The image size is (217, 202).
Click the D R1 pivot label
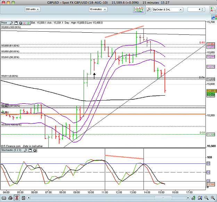pos(202,42)
